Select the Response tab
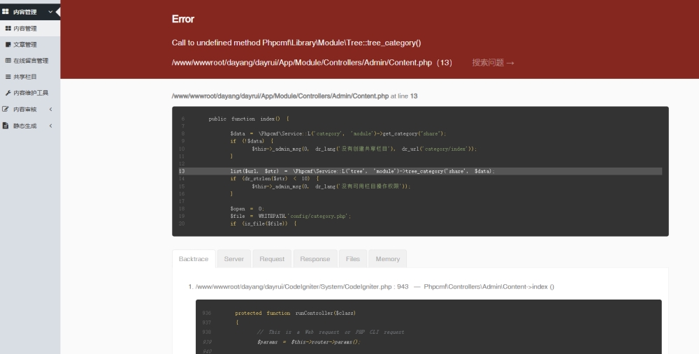 315,259
